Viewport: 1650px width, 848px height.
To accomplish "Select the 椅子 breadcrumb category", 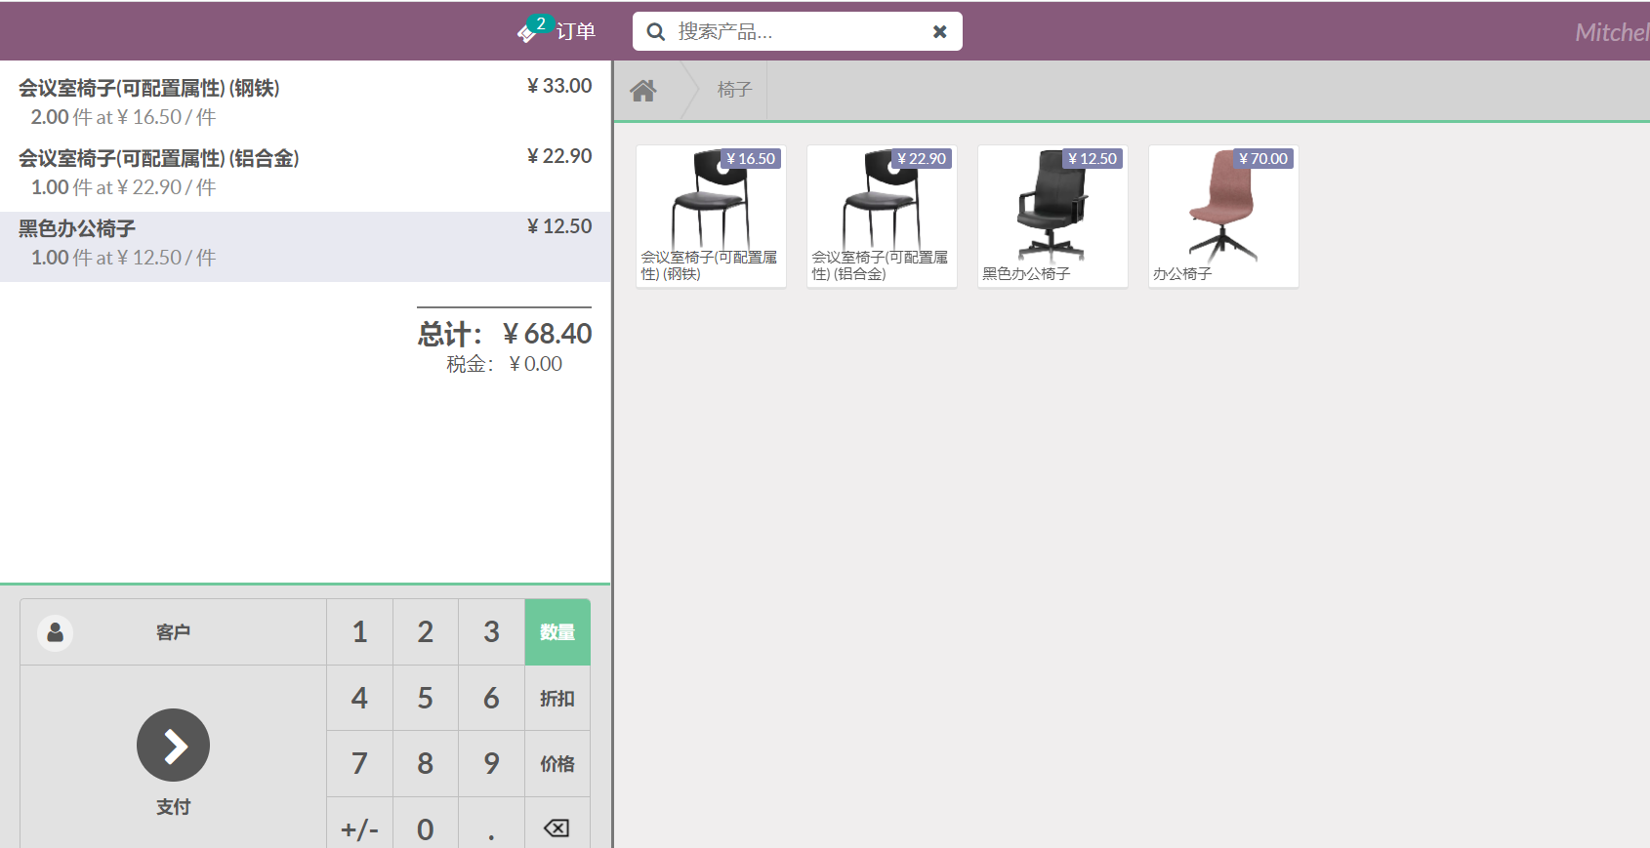I will point(734,90).
